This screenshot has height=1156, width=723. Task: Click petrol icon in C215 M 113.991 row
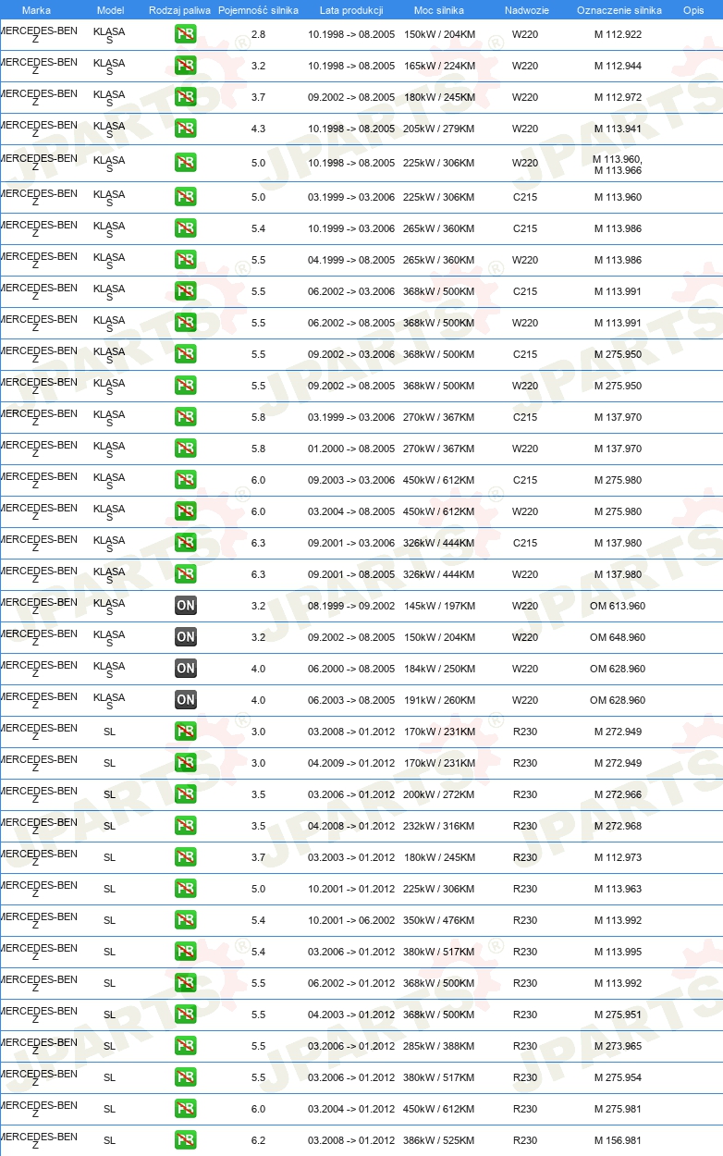[186, 292]
